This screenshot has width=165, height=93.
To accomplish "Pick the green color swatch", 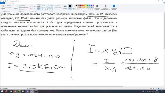I will tap(88, 5).
